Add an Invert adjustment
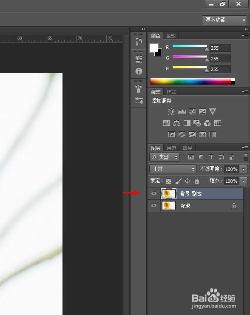This screenshot has height=315, width=250. pyautogui.click(x=172, y=134)
